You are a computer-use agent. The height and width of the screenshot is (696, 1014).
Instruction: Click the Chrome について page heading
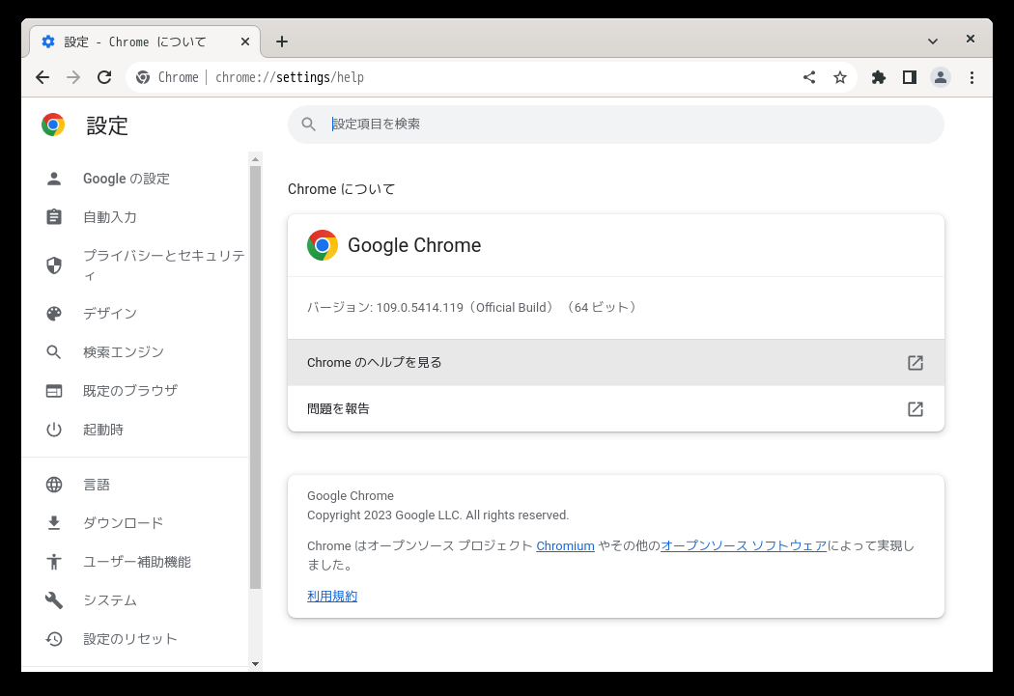pos(342,189)
